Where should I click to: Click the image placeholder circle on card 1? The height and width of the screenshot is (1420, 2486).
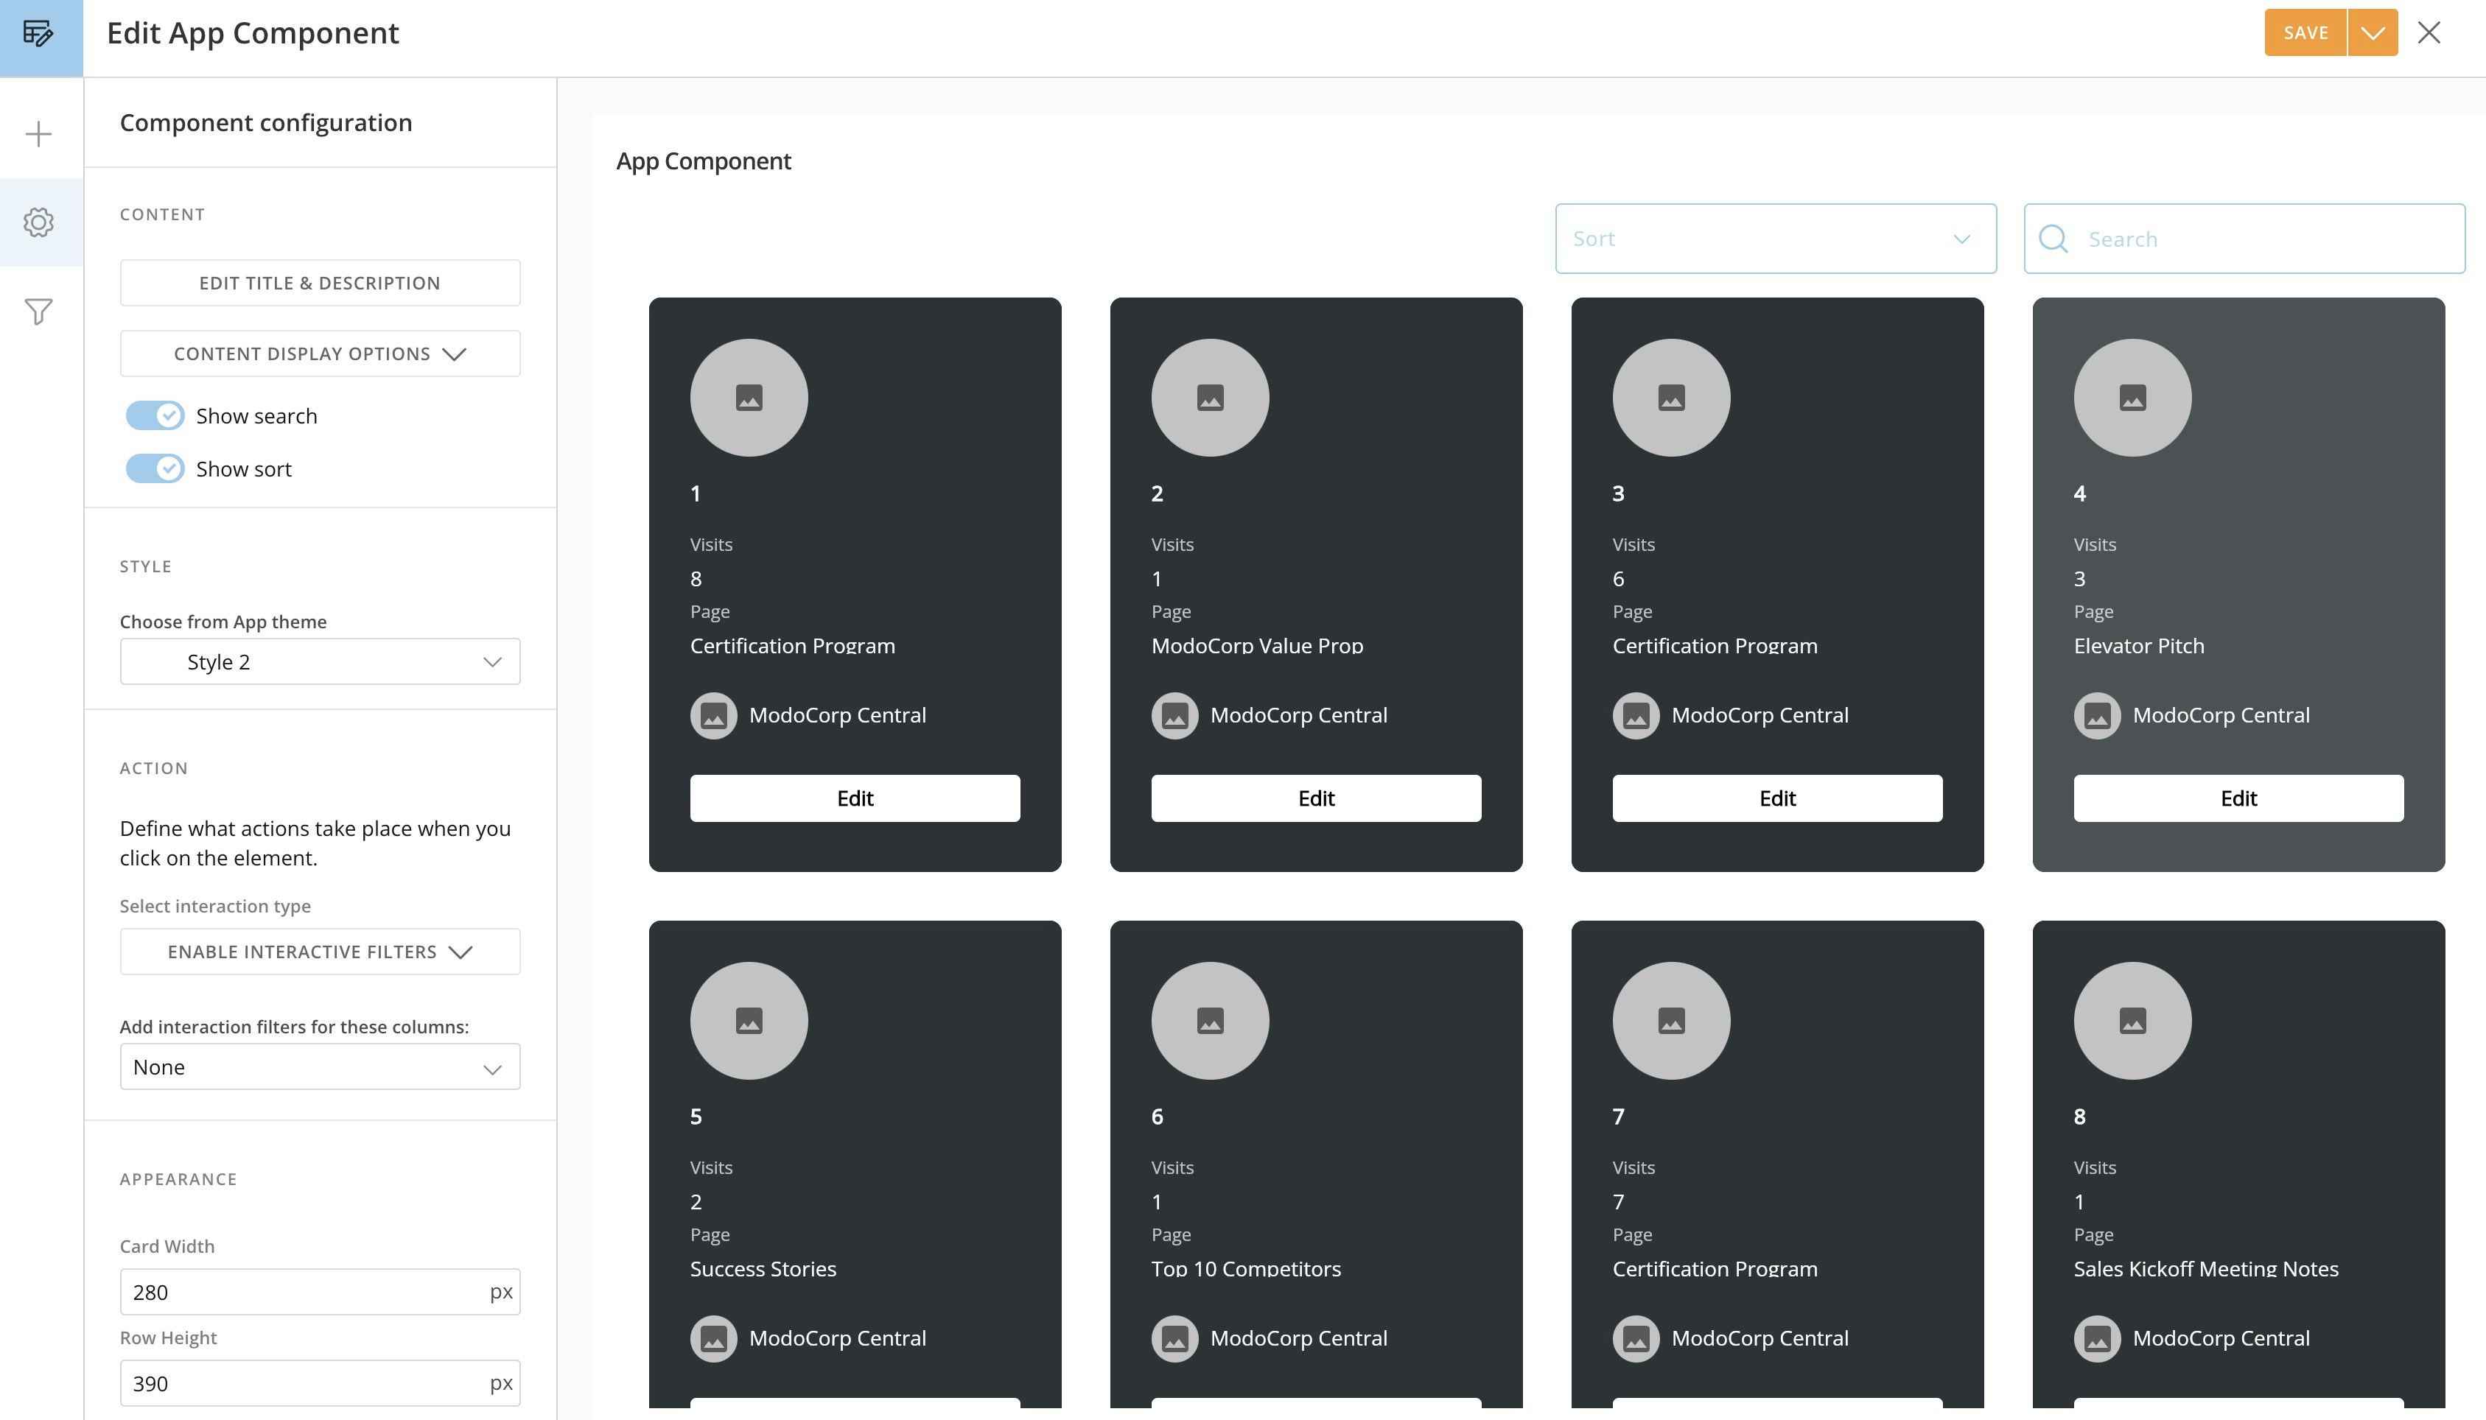pyautogui.click(x=749, y=398)
